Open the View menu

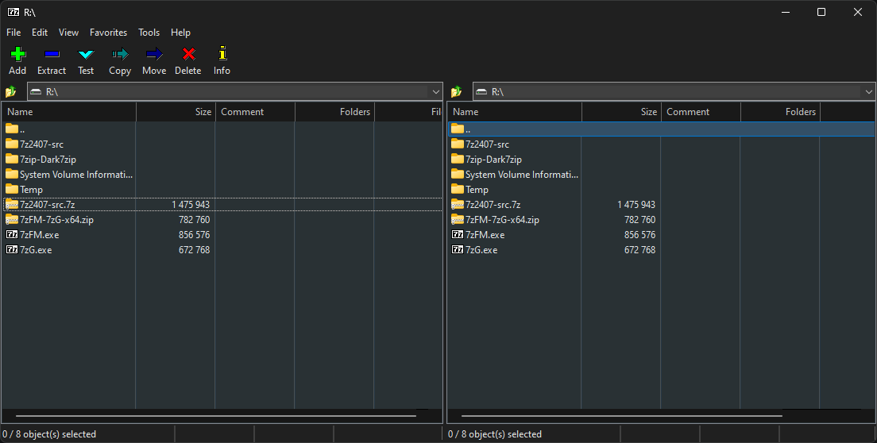(69, 33)
